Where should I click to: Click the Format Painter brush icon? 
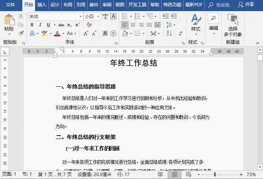(x=21, y=33)
